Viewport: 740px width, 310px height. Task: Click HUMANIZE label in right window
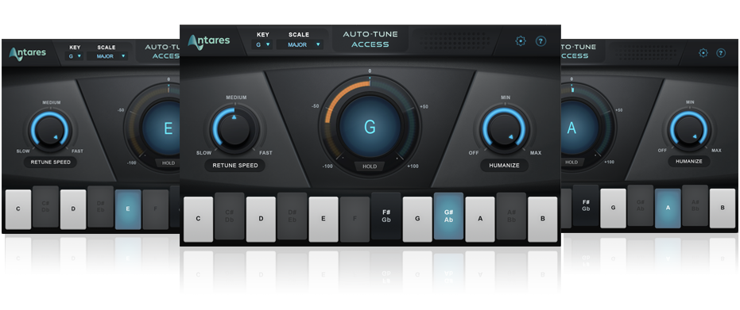tap(689, 161)
